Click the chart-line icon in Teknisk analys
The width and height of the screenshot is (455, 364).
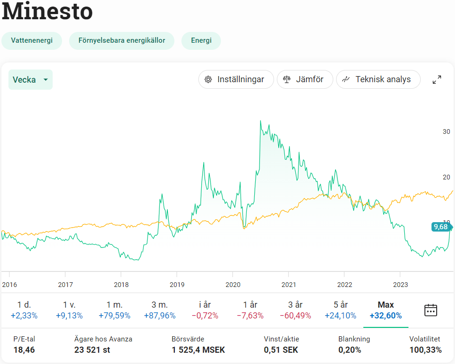346,80
